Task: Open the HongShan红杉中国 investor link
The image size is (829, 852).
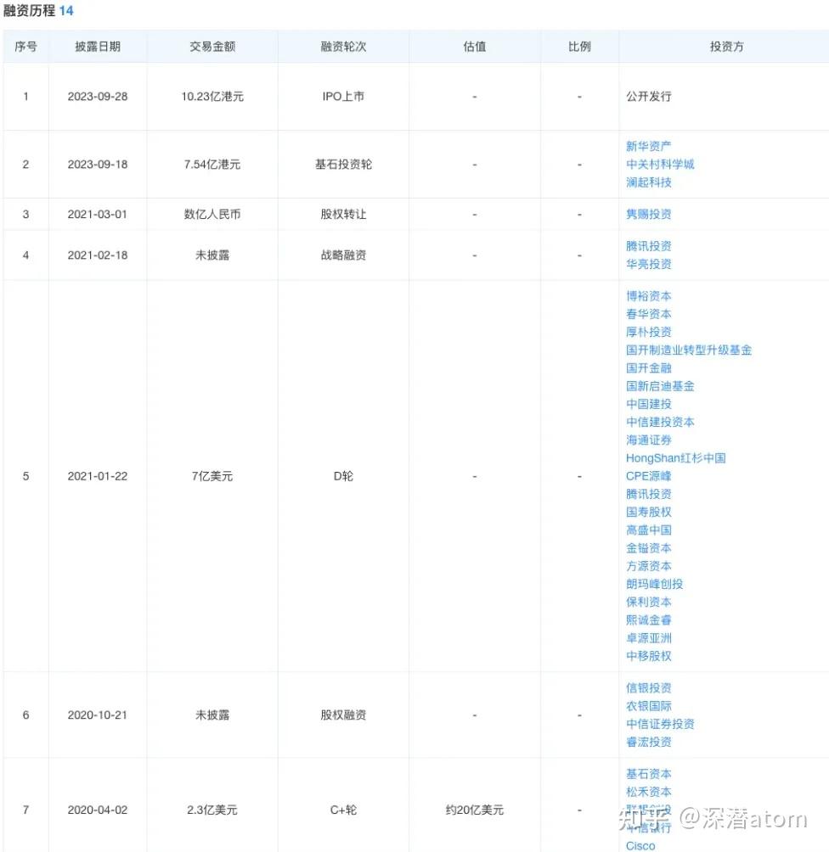Action: click(x=675, y=458)
